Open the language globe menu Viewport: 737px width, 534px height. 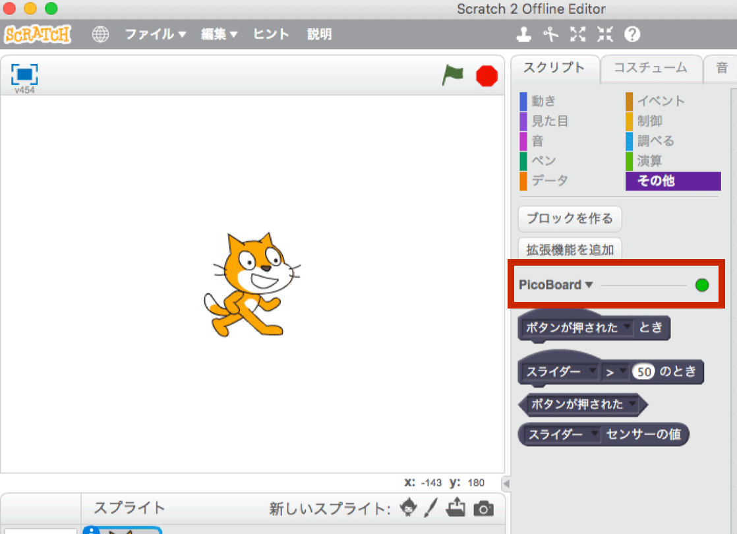(100, 34)
